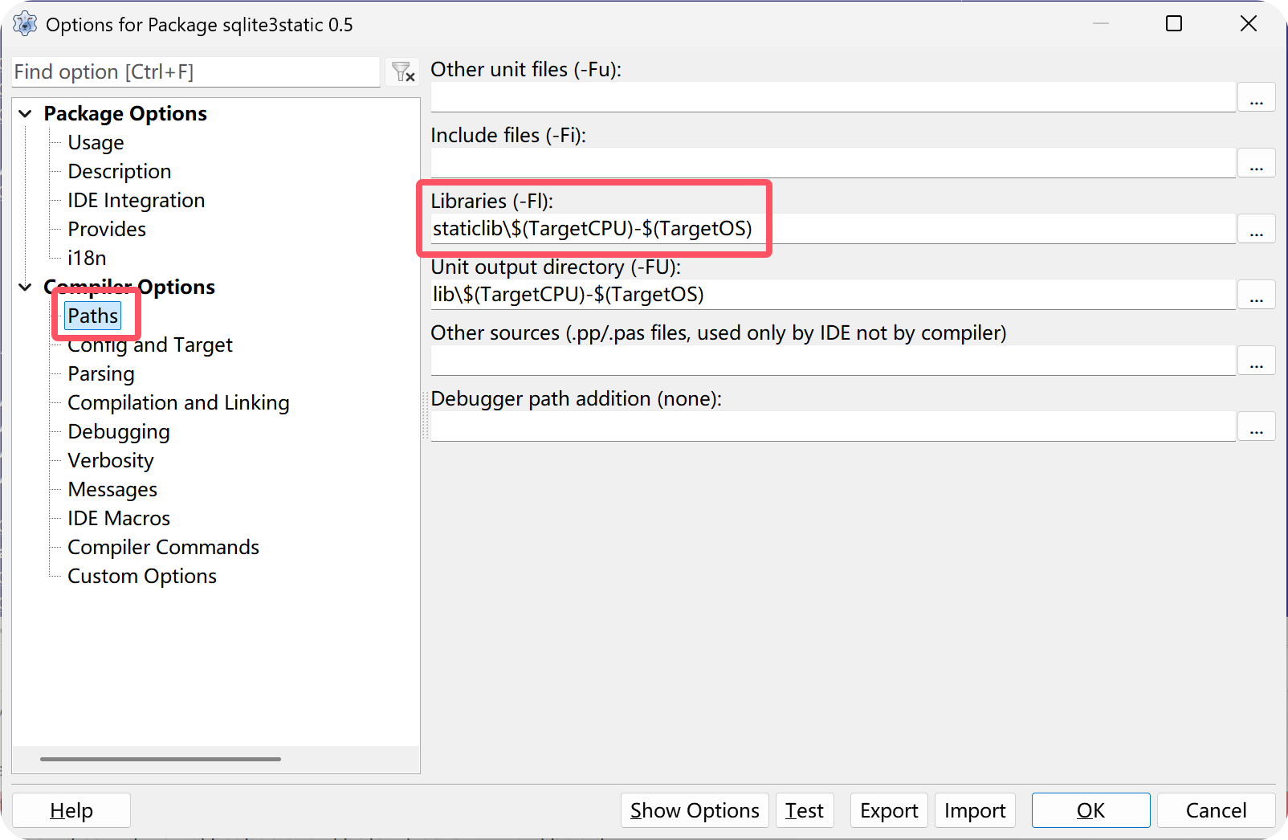Focus the Find option search field

pyautogui.click(x=196, y=72)
